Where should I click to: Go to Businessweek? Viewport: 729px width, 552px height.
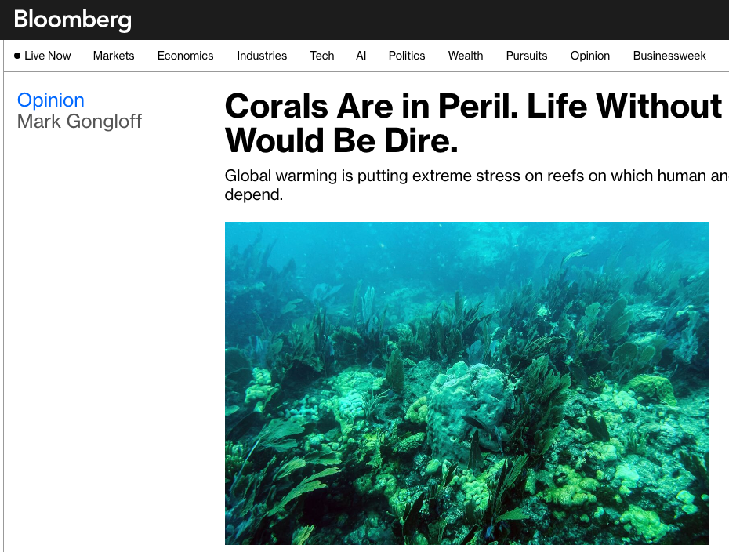tap(669, 56)
